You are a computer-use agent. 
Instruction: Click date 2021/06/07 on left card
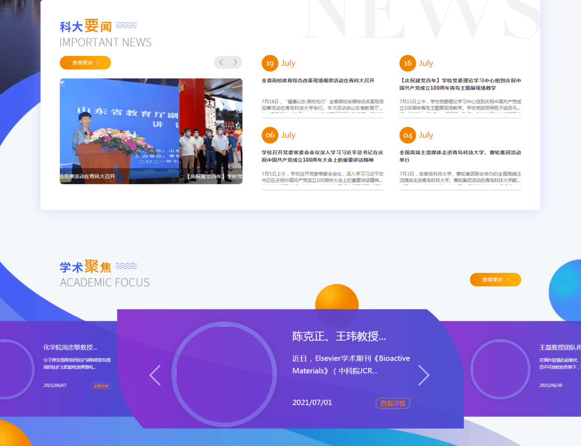[x=55, y=385]
